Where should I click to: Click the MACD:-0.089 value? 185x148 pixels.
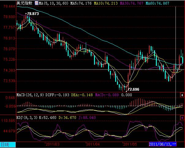107,95
